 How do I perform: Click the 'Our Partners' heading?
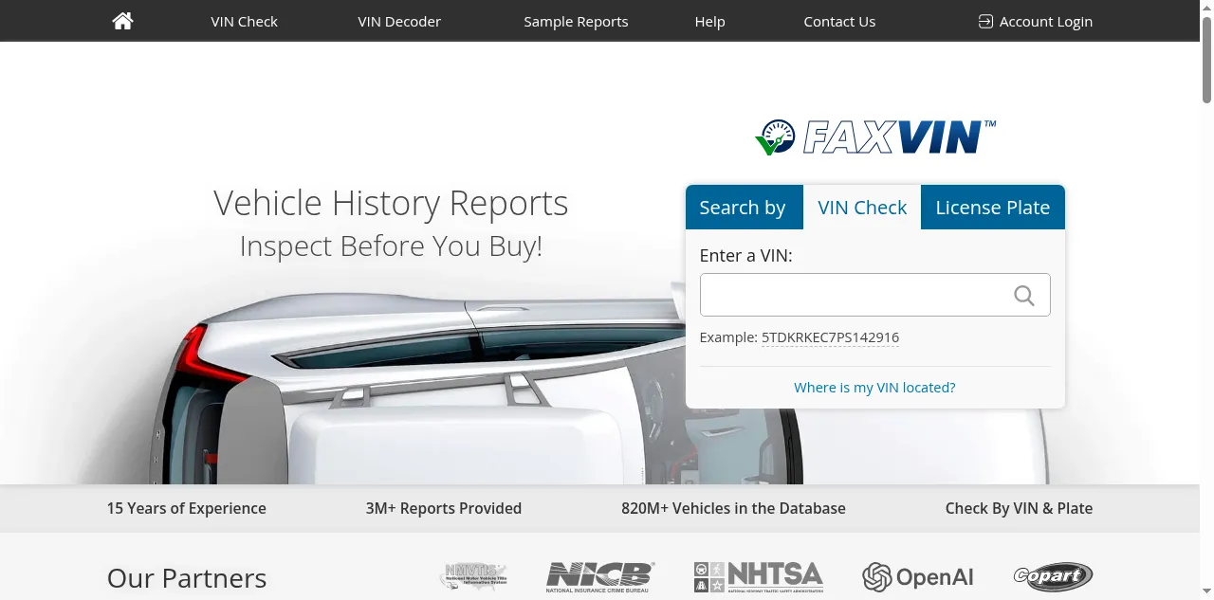pos(187,578)
